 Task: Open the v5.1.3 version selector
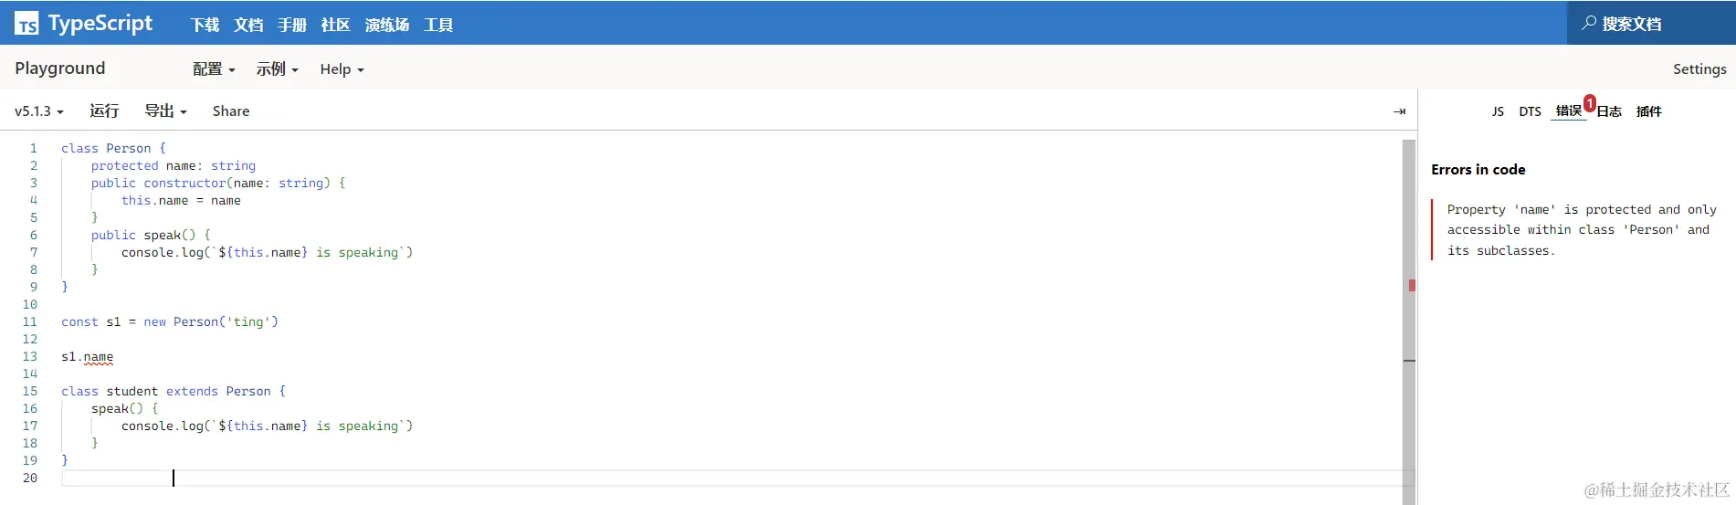pyautogui.click(x=38, y=111)
